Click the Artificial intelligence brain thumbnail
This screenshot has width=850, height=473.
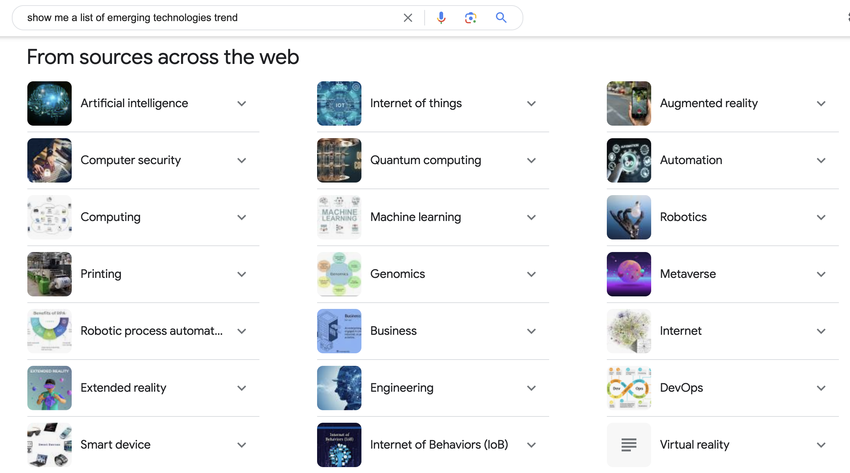(50, 103)
